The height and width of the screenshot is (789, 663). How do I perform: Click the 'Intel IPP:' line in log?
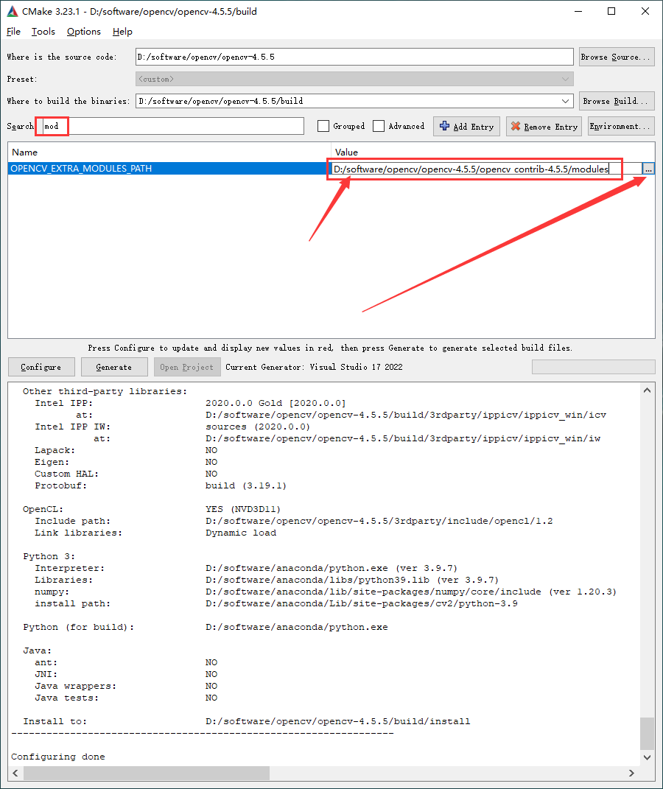(x=190, y=403)
